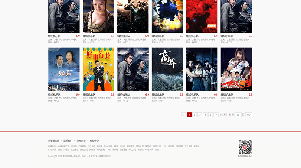Image resolution: width=301 pixels, height=168 pixels.
Task: Focus the page number input showing 12
Action: point(238,114)
